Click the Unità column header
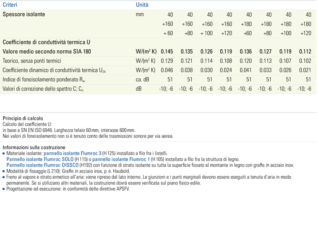This screenshot has height=228, width=318. [x=142, y=5]
